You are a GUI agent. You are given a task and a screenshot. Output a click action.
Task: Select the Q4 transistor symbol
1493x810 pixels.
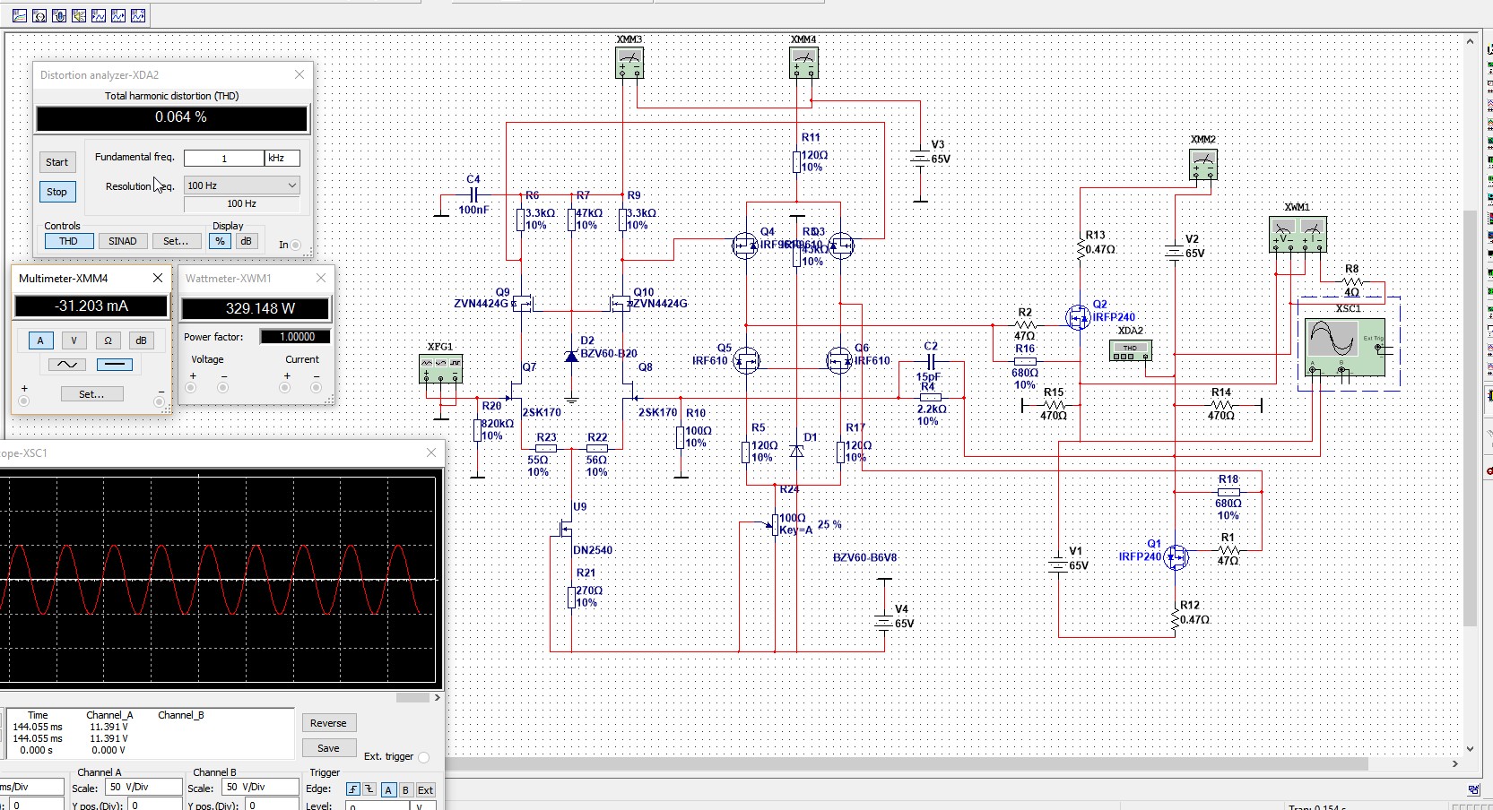point(745,246)
